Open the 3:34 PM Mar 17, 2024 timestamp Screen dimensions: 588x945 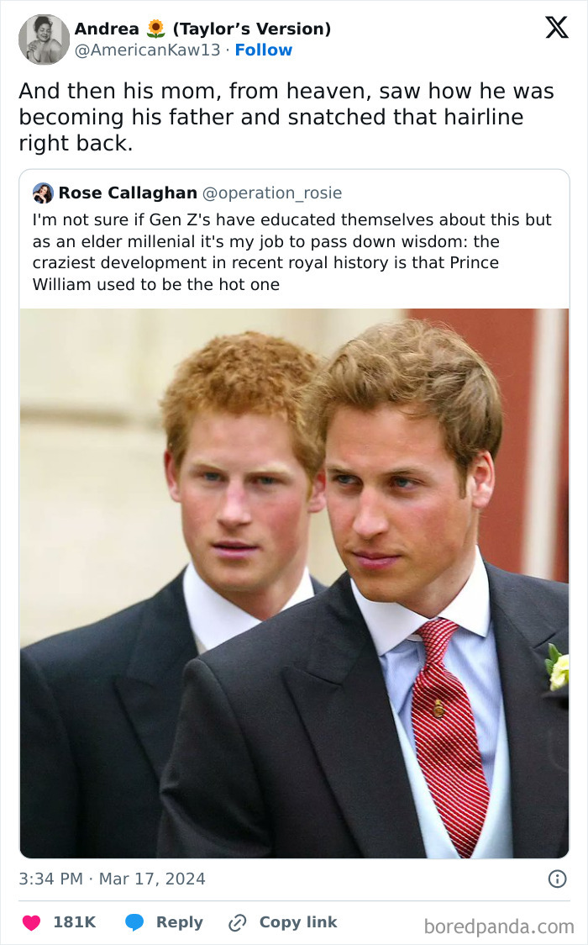click(112, 879)
